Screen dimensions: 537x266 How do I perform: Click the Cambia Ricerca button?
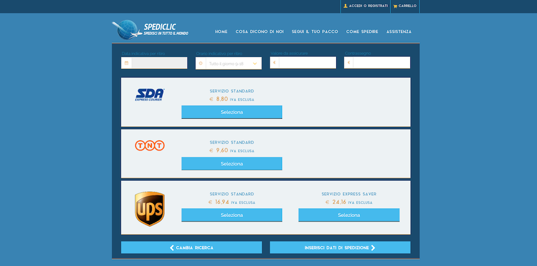point(192,248)
